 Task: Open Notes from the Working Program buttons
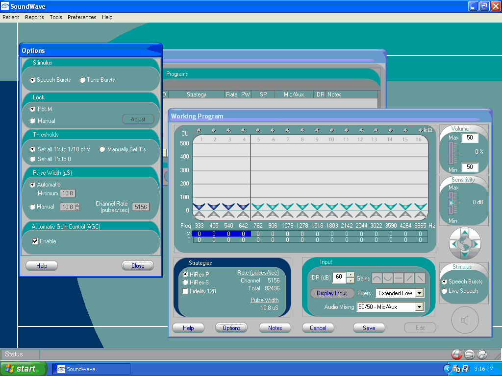pos(275,328)
